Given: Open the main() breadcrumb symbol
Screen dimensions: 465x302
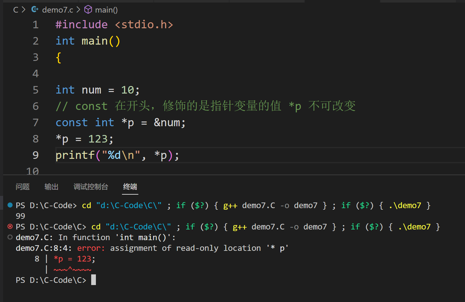Looking at the screenshot, I should point(106,10).
